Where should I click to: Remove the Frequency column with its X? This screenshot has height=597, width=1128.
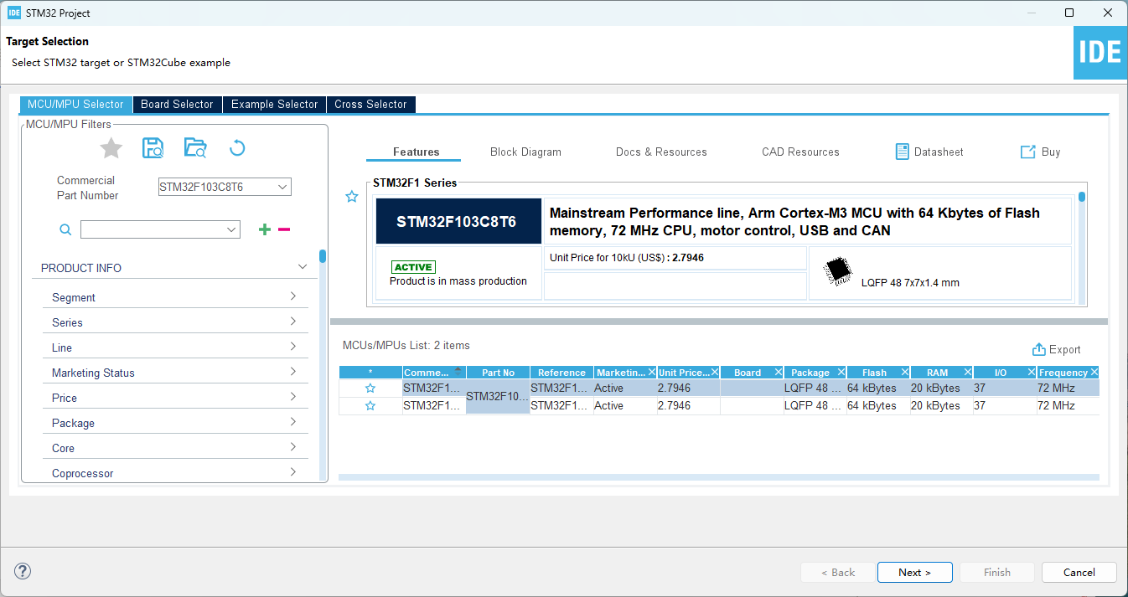pyautogui.click(x=1094, y=373)
